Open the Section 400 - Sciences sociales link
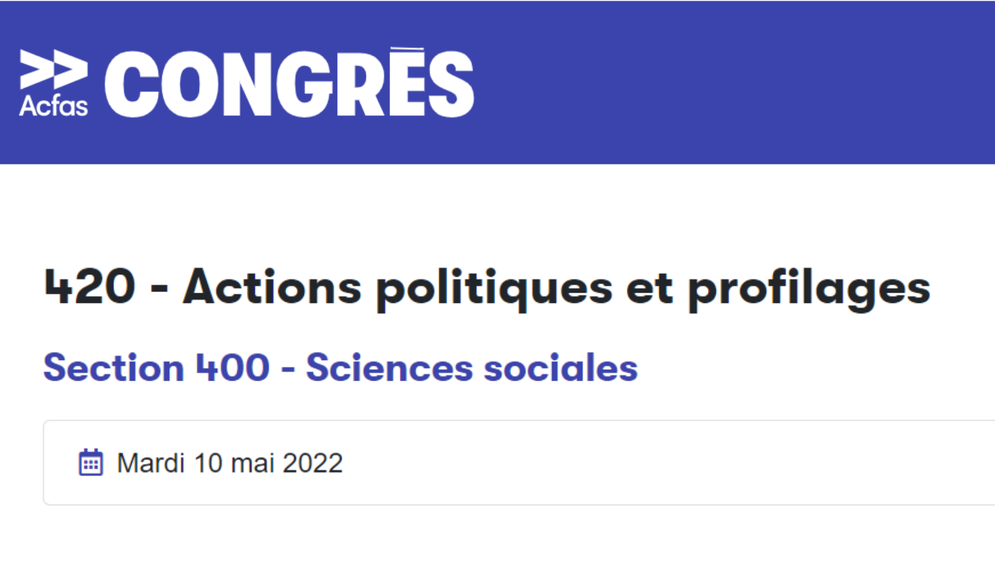Screen dimensions: 995x561 (340, 367)
